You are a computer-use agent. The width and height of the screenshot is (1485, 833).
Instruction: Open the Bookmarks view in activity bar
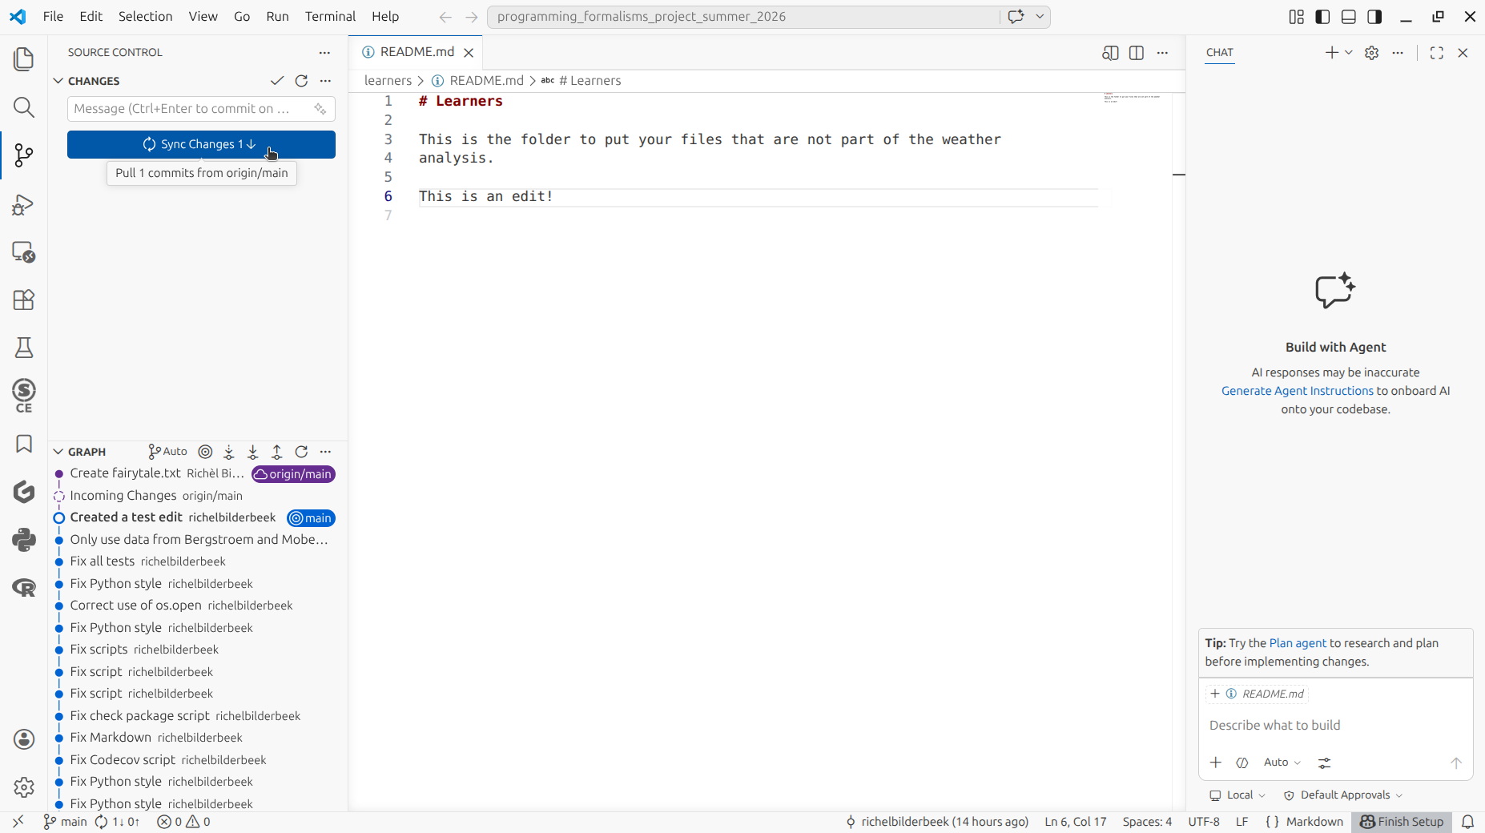[24, 444]
